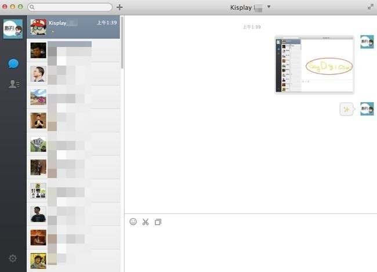Open Settings gear in sidebar
The image size is (377, 272).
pyautogui.click(x=13, y=258)
